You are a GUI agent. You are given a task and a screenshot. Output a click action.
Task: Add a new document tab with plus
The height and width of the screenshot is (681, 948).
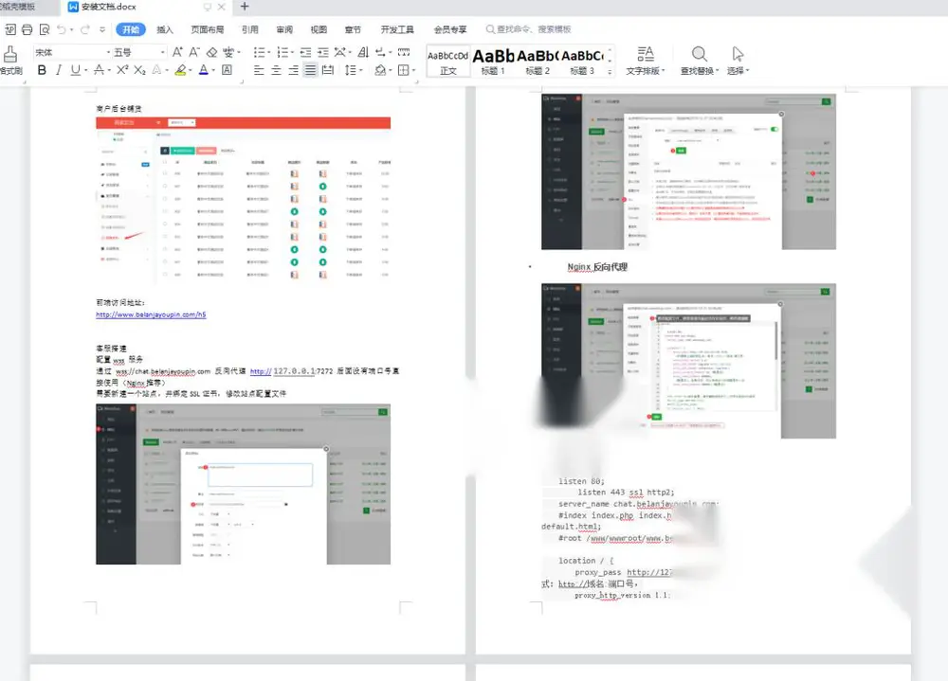245,7
